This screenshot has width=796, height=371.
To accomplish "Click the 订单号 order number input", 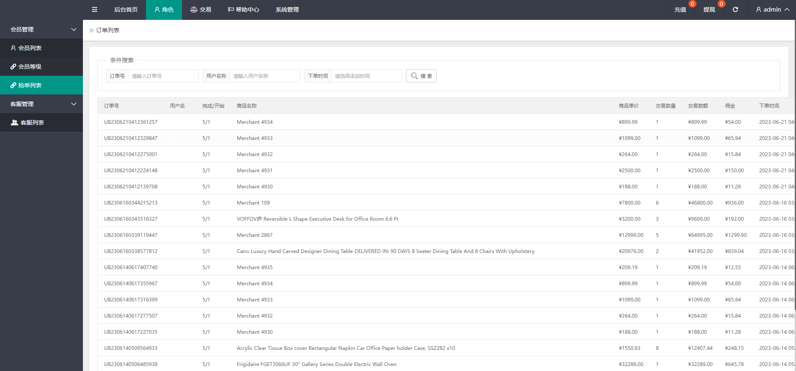I will pyautogui.click(x=163, y=76).
